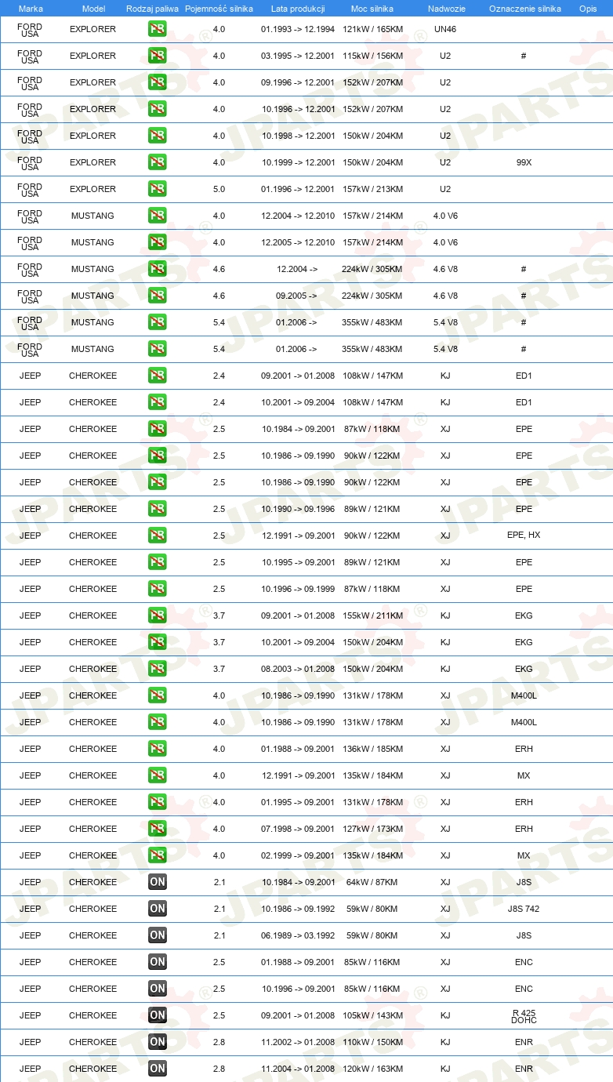Click the Oznaczenie silnika column header

[x=524, y=9]
